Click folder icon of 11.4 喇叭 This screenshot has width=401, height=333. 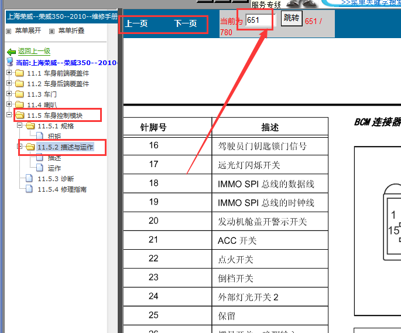[19, 105]
